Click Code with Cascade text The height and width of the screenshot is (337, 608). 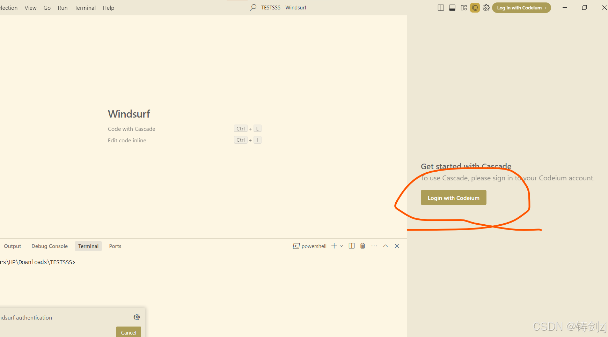131,129
